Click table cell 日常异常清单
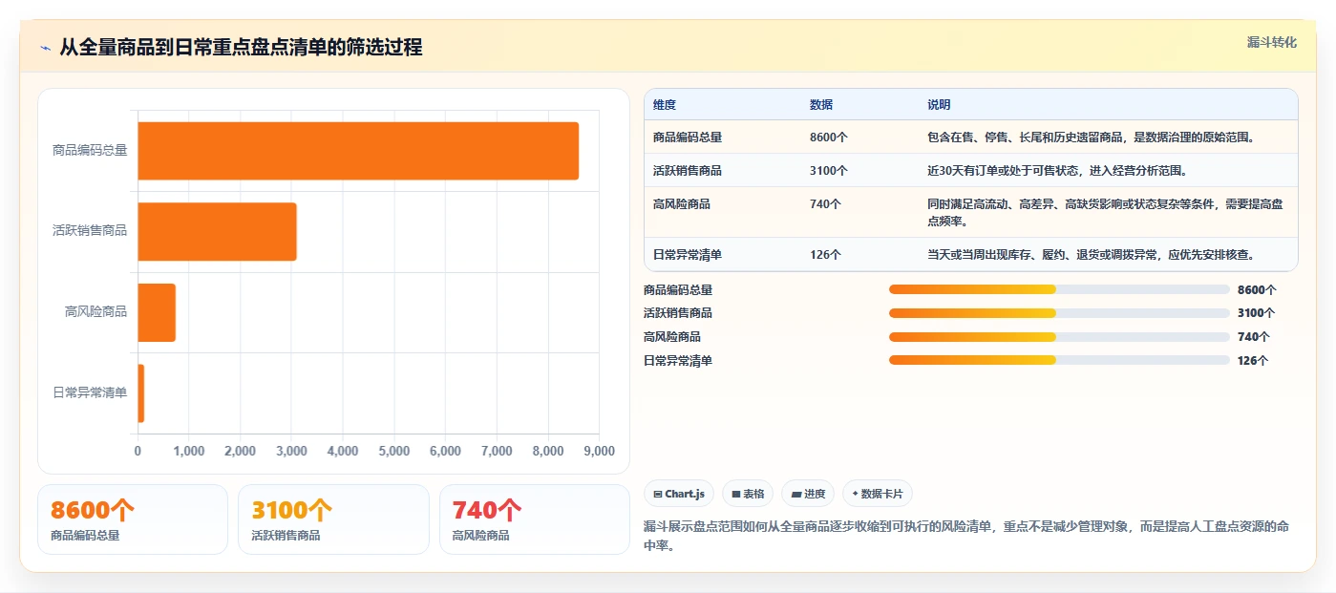The width and height of the screenshot is (1336, 593). [688, 255]
